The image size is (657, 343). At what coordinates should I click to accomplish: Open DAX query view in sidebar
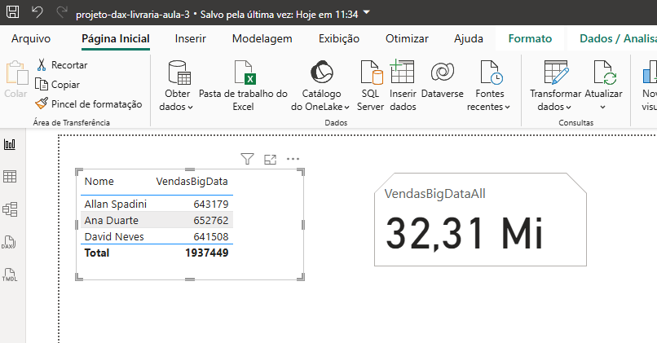click(9, 242)
